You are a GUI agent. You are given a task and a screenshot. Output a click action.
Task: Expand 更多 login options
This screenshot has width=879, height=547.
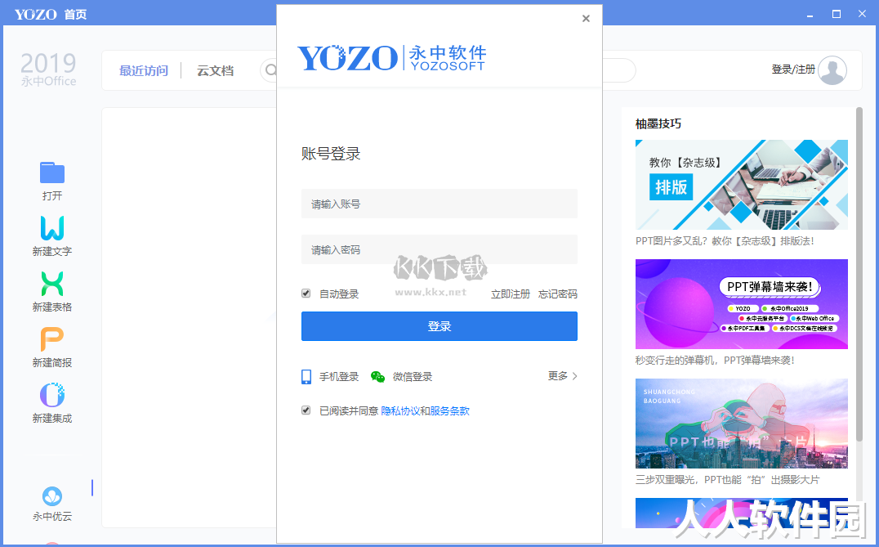562,376
